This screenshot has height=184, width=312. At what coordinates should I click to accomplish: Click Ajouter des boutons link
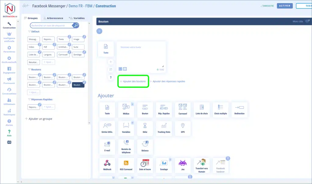point(133,81)
